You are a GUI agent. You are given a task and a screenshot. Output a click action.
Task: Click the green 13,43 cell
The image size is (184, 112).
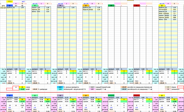tap(73, 101)
